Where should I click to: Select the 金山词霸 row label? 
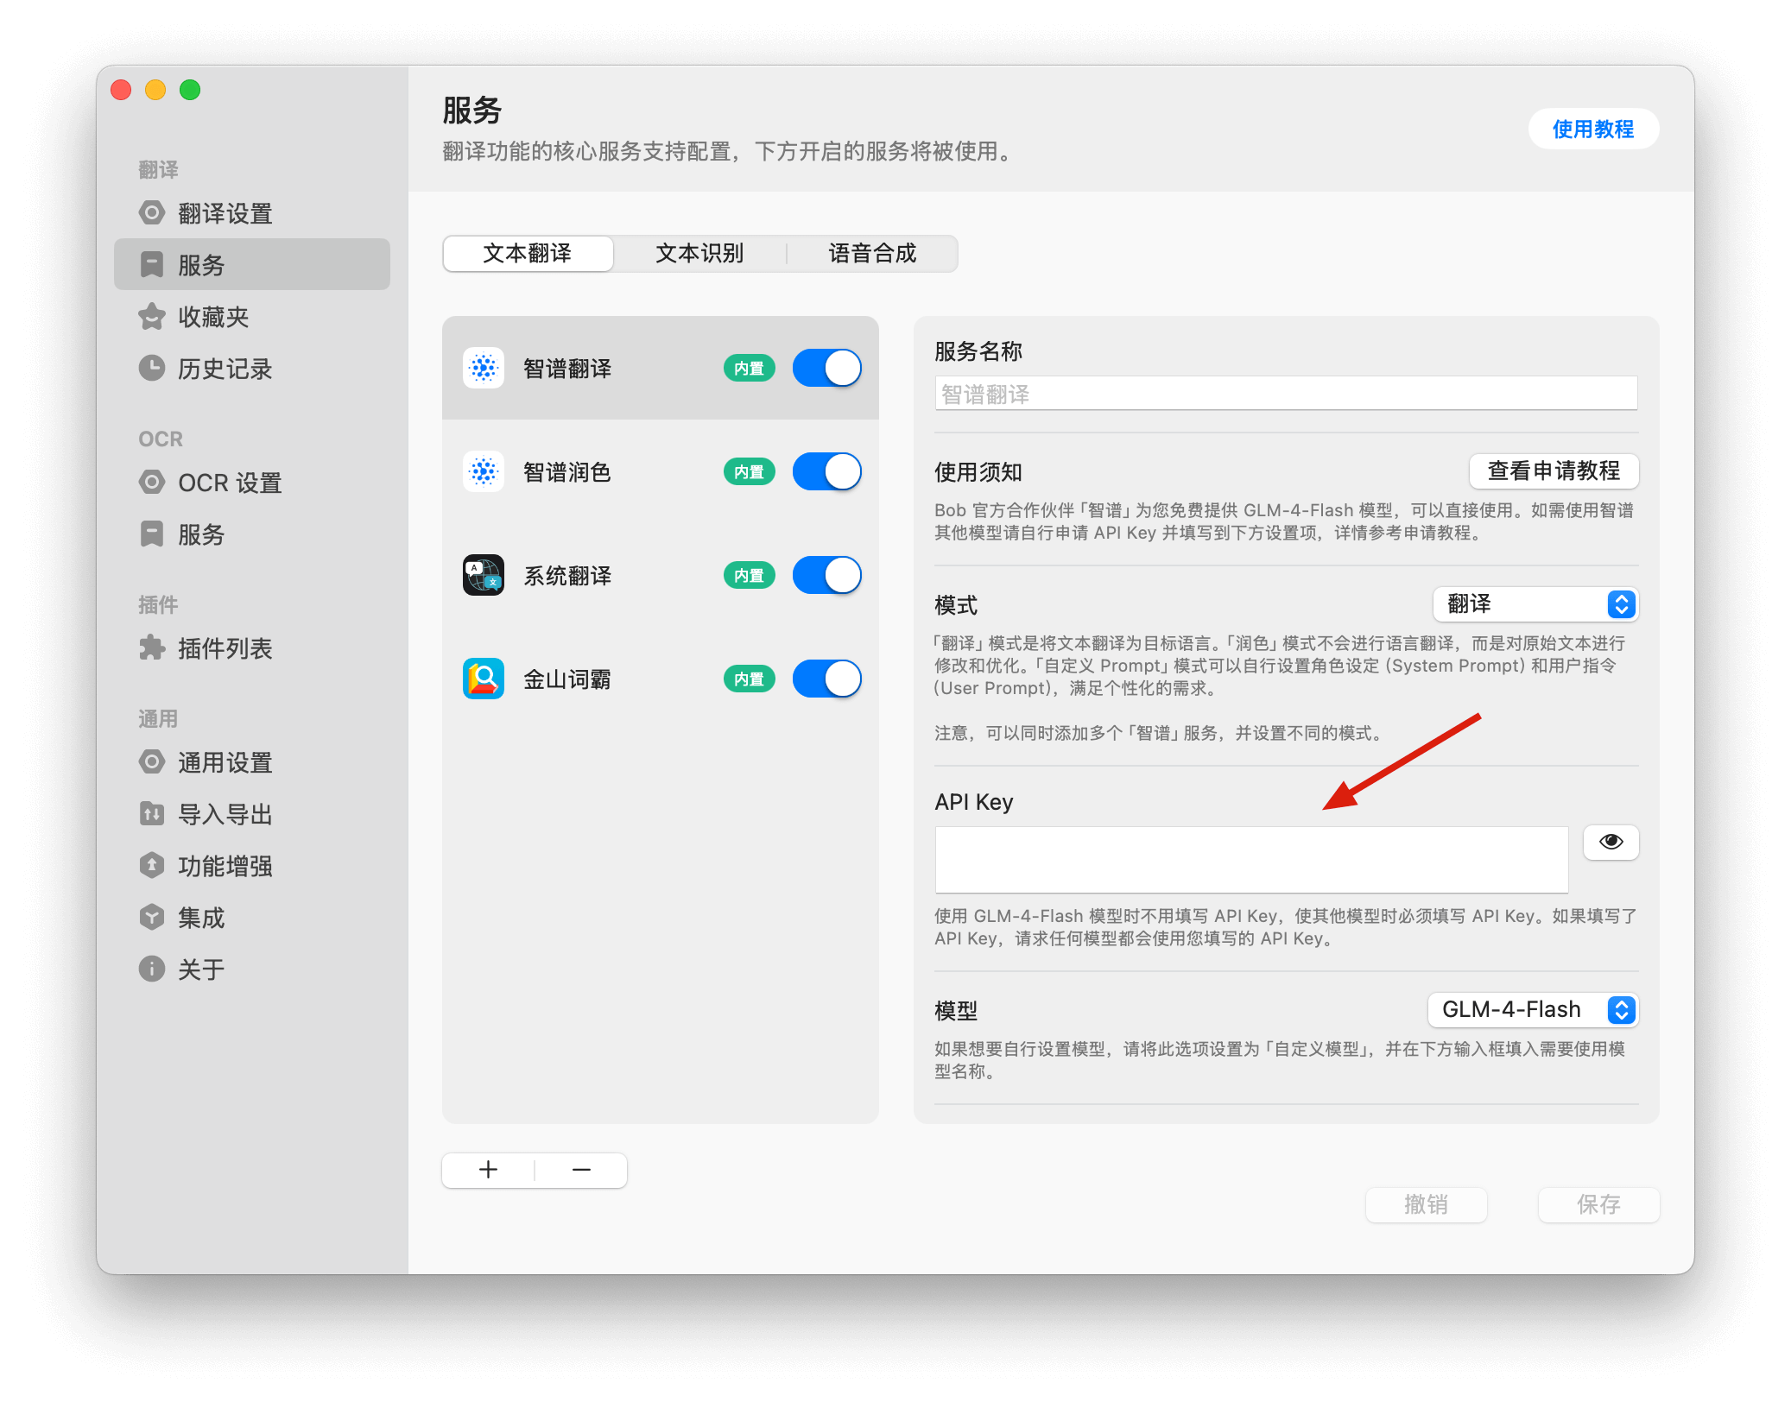[x=567, y=679]
